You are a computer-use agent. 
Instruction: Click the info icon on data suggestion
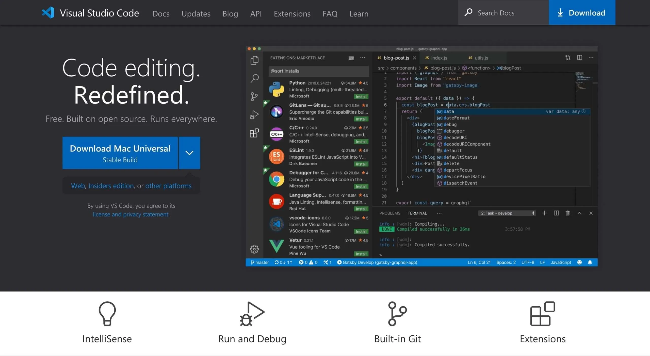[583, 111]
